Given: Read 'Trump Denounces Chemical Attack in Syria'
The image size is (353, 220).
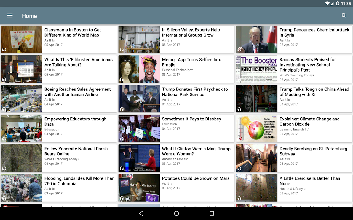Looking at the screenshot, I should pyautogui.click(x=314, y=32).
